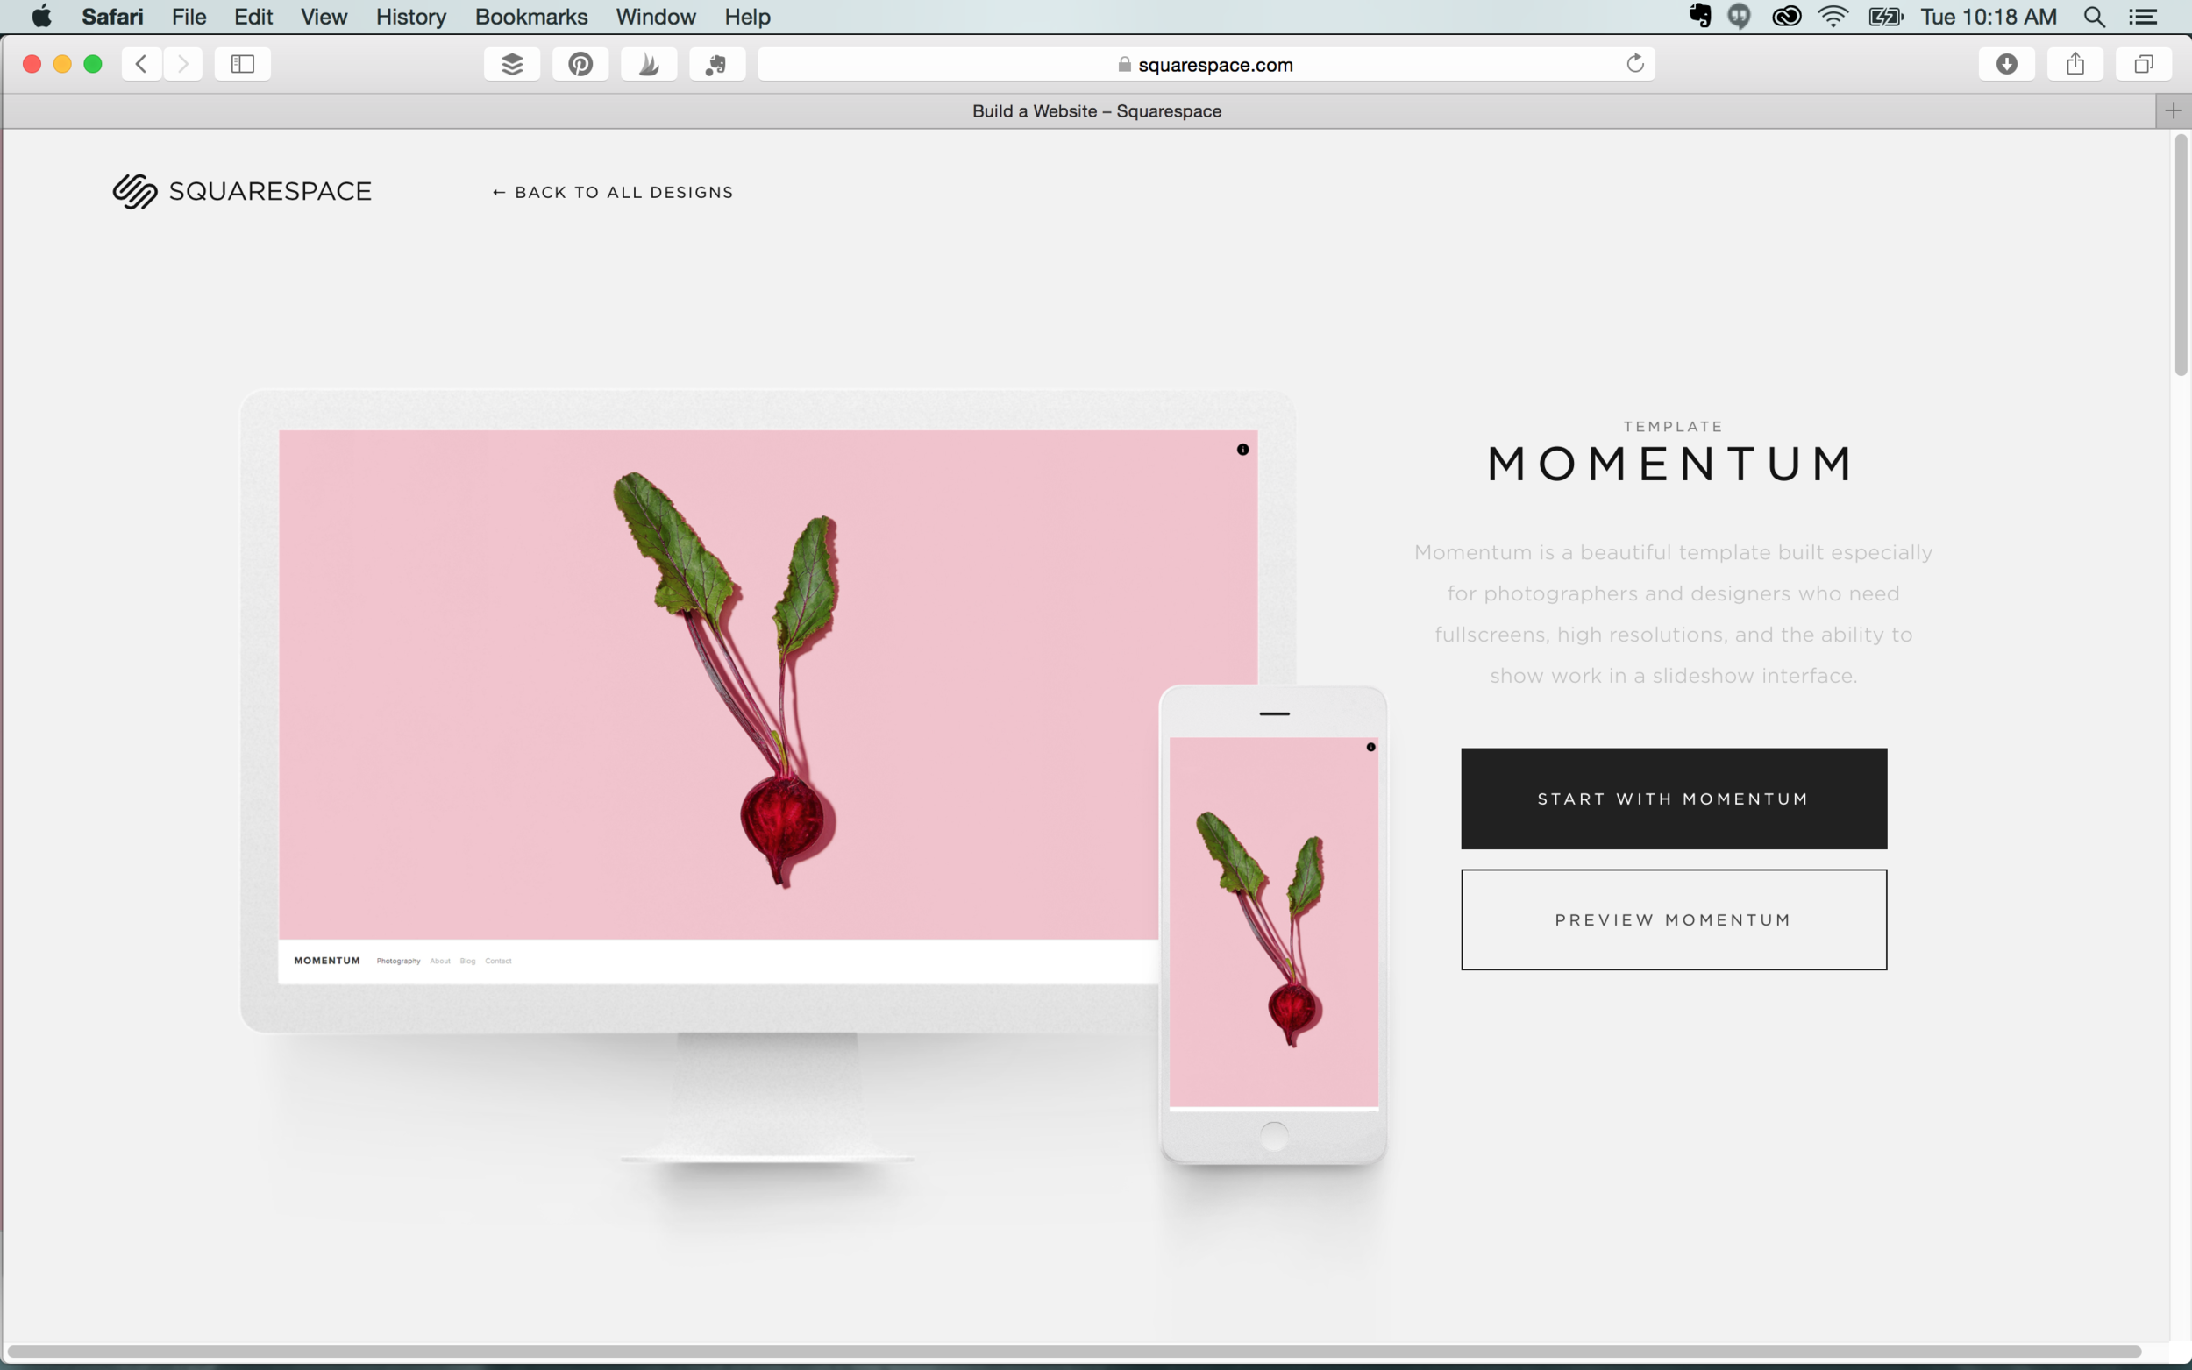
Task: Click the phone mockup beet preview
Action: [x=1274, y=921]
